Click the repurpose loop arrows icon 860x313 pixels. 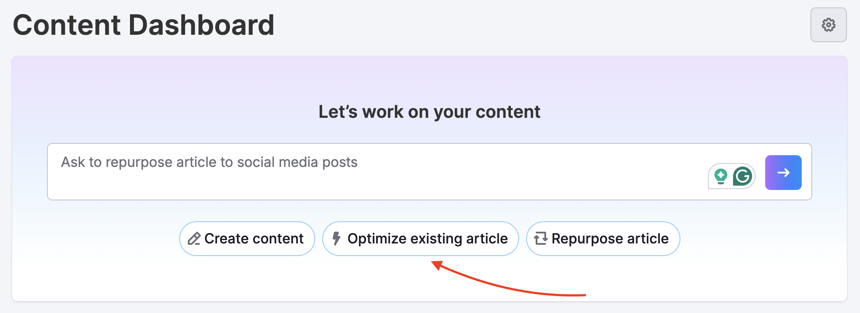click(540, 238)
